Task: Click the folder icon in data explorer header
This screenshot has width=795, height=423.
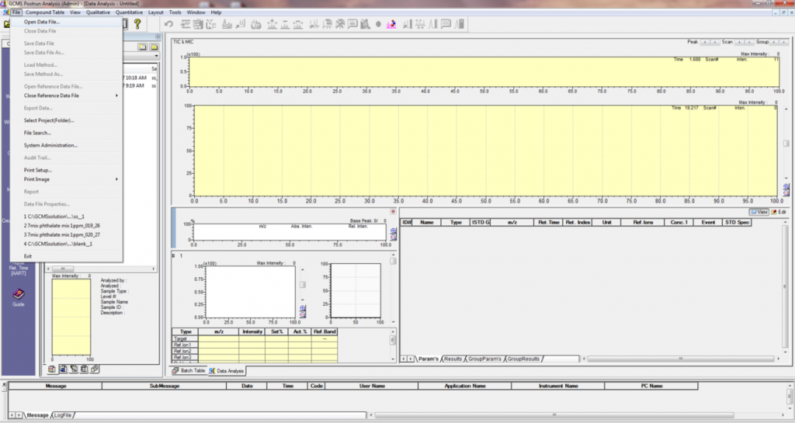Action: (x=154, y=47)
